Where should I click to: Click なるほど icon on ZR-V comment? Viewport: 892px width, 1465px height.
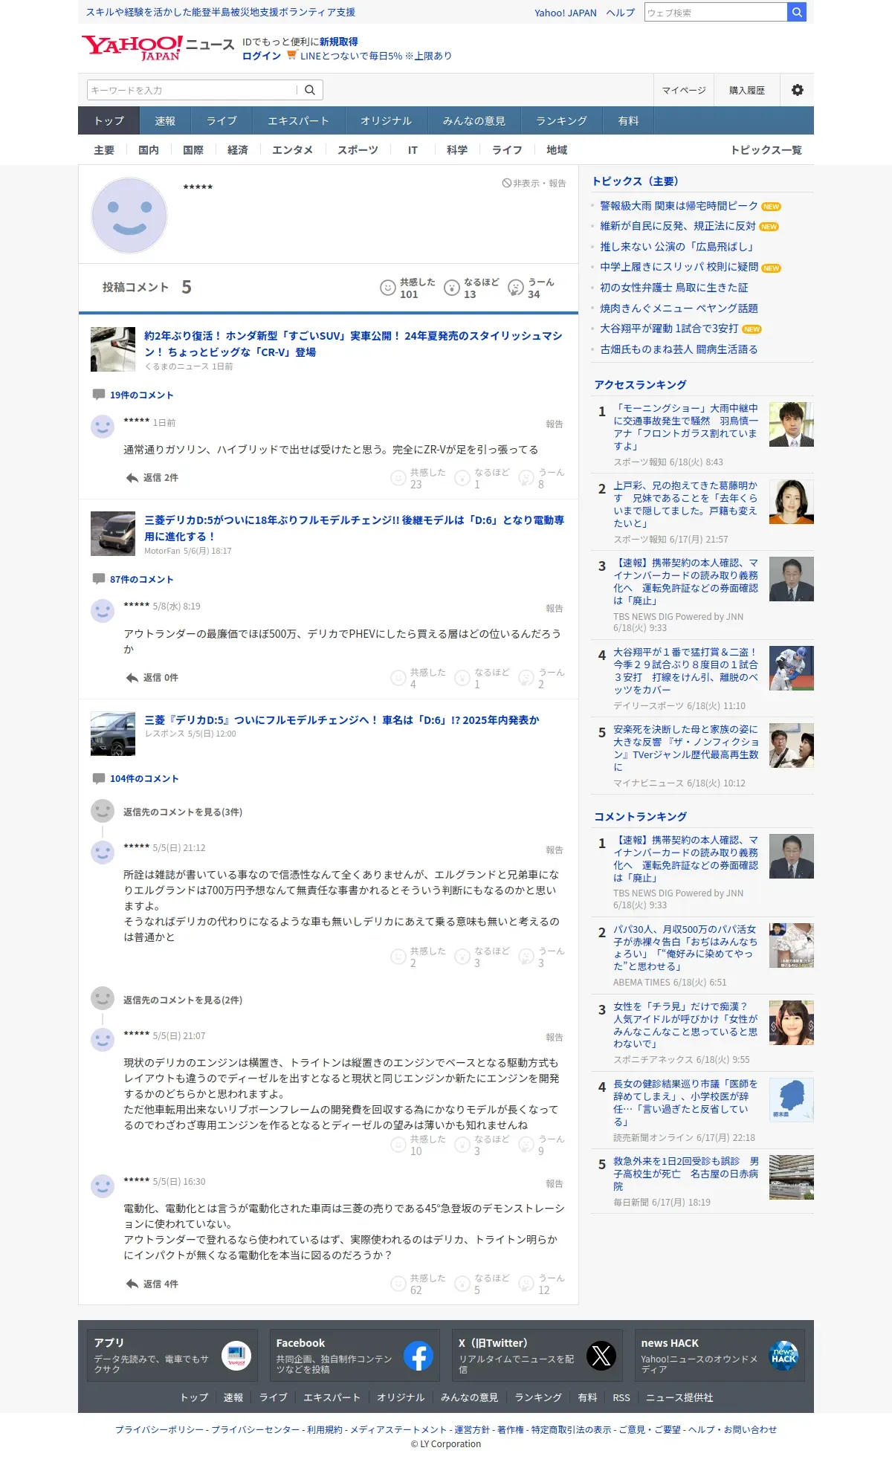(462, 478)
